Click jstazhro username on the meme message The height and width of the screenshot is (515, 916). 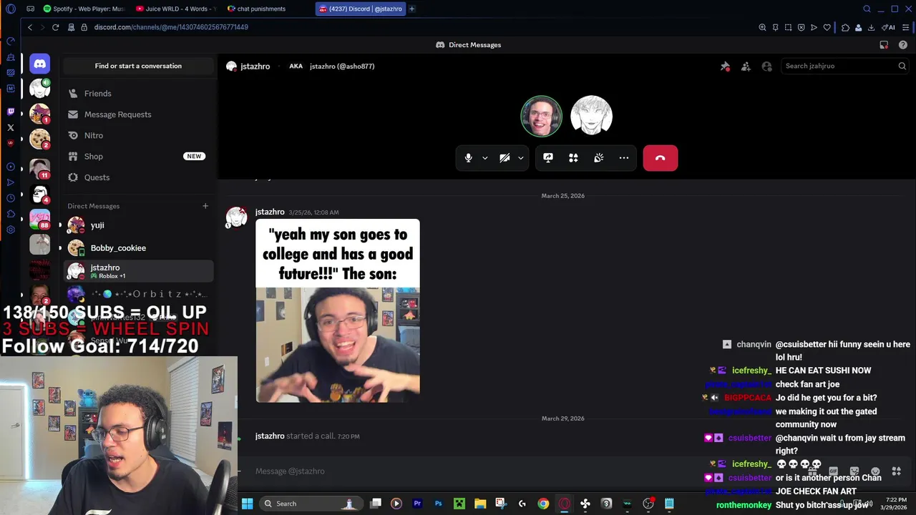coord(270,212)
